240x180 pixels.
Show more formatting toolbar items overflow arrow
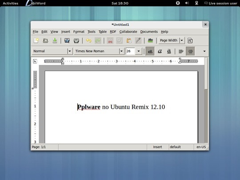204,51
